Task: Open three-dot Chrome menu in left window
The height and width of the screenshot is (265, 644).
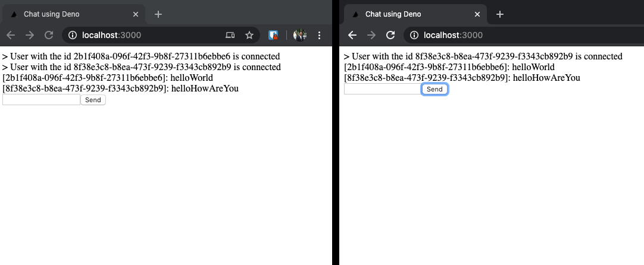Action: tap(320, 35)
